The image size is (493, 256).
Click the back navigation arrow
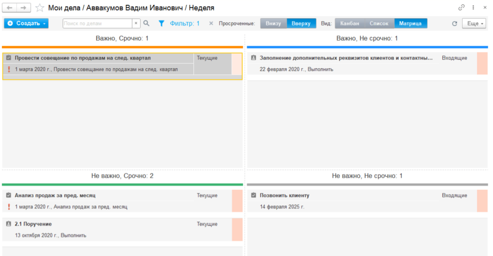click(10, 8)
